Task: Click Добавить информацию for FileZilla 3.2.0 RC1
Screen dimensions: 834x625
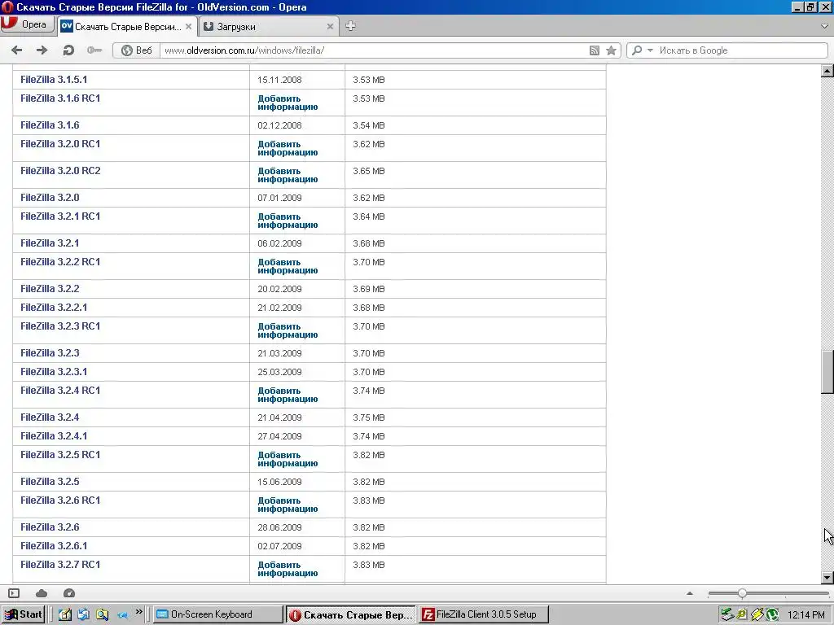Action: tap(288, 148)
